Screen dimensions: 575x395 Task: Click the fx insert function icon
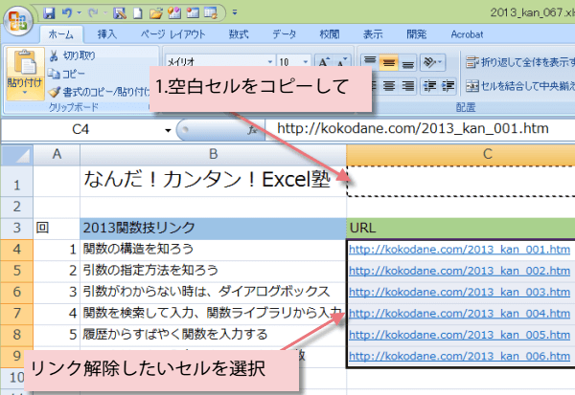(252, 130)
